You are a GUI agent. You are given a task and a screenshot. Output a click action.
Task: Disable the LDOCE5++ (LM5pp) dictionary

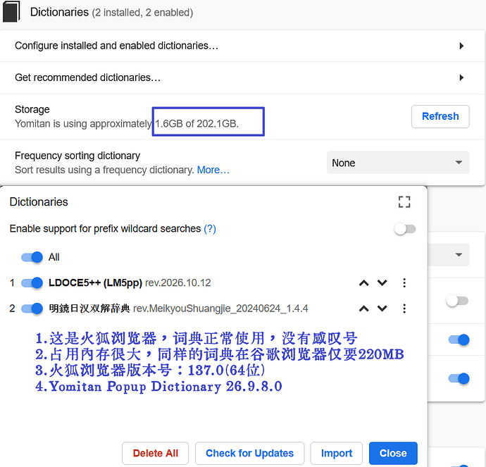pos(32,283)
